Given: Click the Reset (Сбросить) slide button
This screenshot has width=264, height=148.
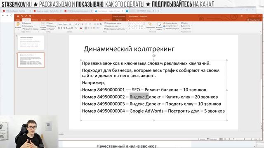Looking at the screenshot, I should click(x=51, y=26).
